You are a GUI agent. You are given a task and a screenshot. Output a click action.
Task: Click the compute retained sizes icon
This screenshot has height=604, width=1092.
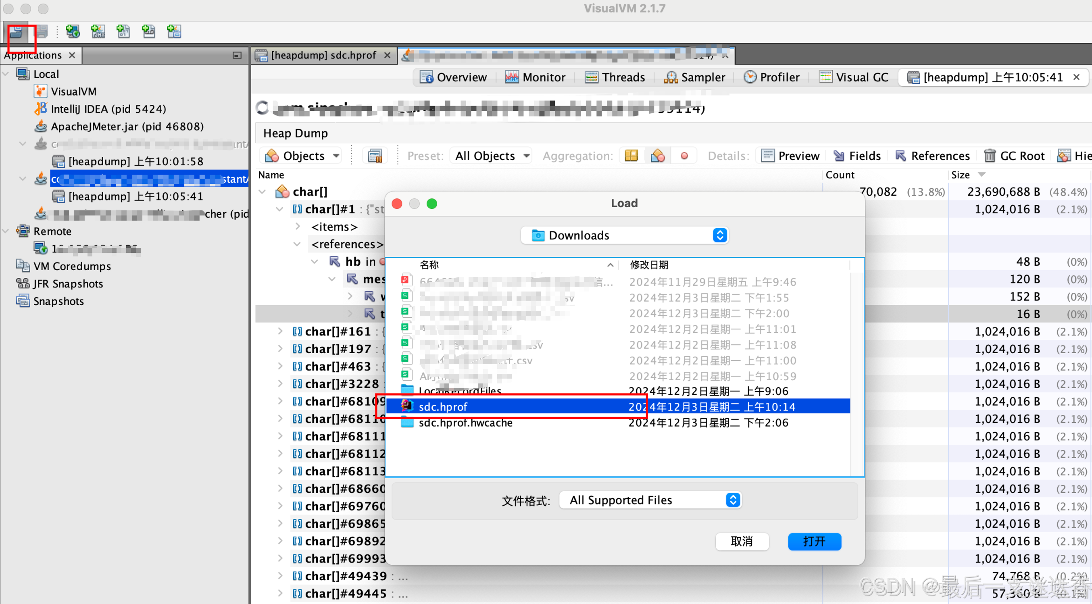pyautogui.click(x=375, y=156)
